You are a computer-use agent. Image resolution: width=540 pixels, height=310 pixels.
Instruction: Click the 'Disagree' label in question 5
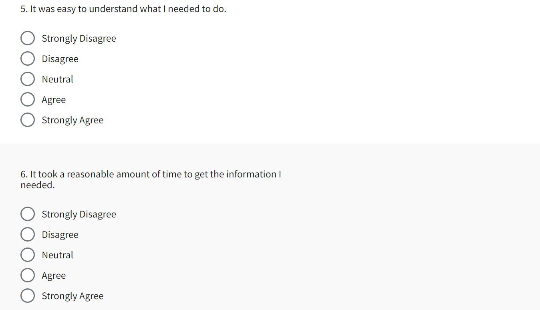60,59
